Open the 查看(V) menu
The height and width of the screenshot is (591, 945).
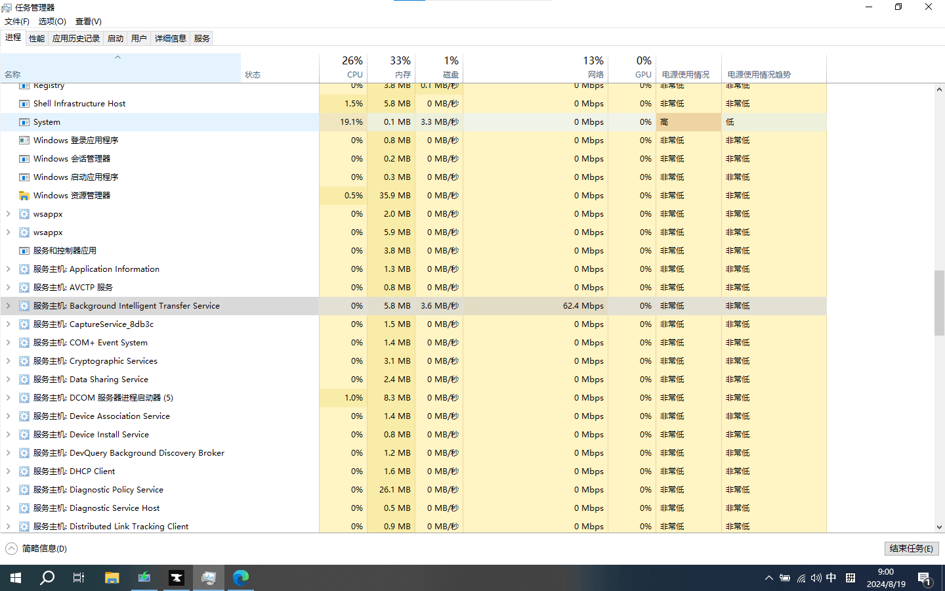89,21
